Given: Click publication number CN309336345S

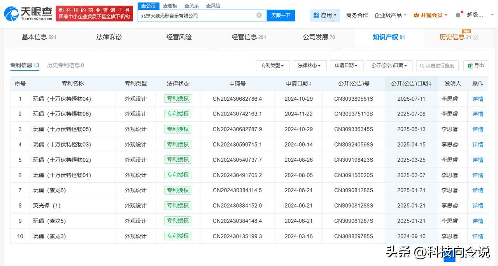Looking at the screenshot, I should 354,129.
